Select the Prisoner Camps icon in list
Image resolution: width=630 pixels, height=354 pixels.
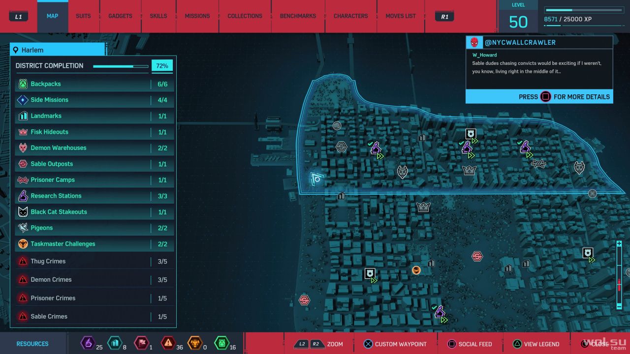[23, 180]
